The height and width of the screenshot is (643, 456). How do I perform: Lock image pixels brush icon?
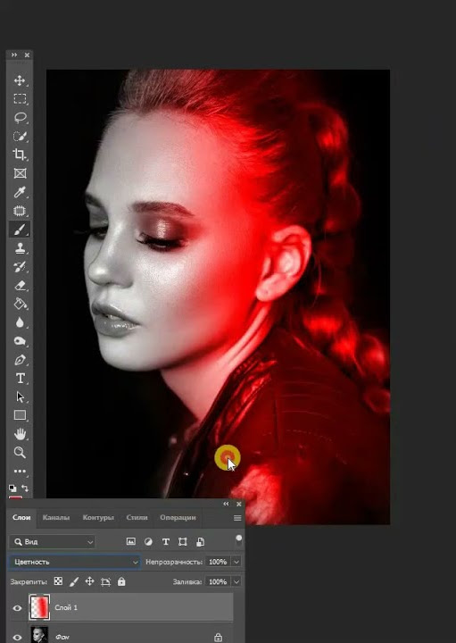point(74,581)
